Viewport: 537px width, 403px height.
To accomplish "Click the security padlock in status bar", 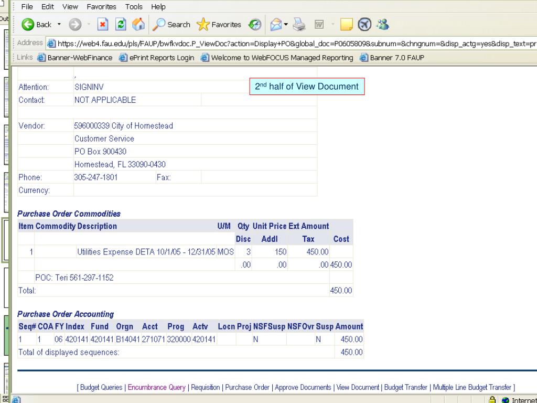I will pyautogui.click(x=492, y=399).
